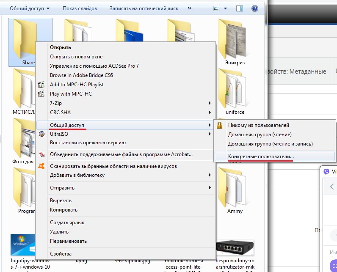
Task: Open the view options dropdown arrow
Action: [x=225, y=8]
